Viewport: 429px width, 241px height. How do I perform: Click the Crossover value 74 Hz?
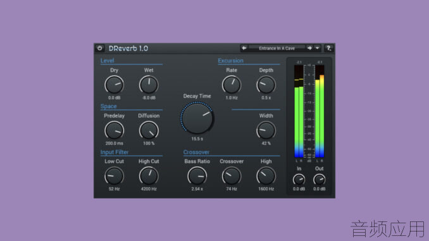232,189
